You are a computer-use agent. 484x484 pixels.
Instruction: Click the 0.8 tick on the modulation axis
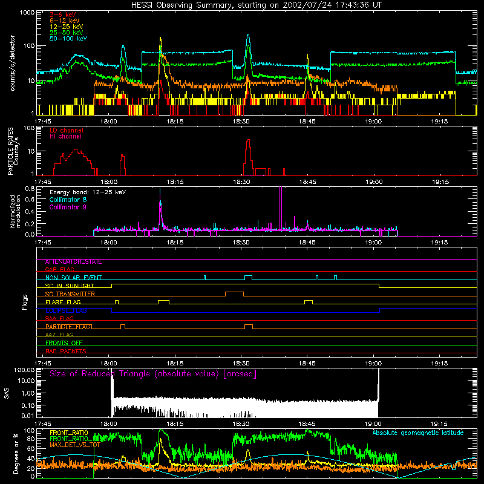click(30, 188)
